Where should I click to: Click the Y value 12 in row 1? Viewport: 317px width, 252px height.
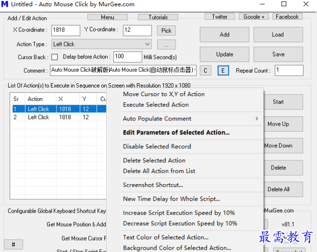(x=86, y=109)
